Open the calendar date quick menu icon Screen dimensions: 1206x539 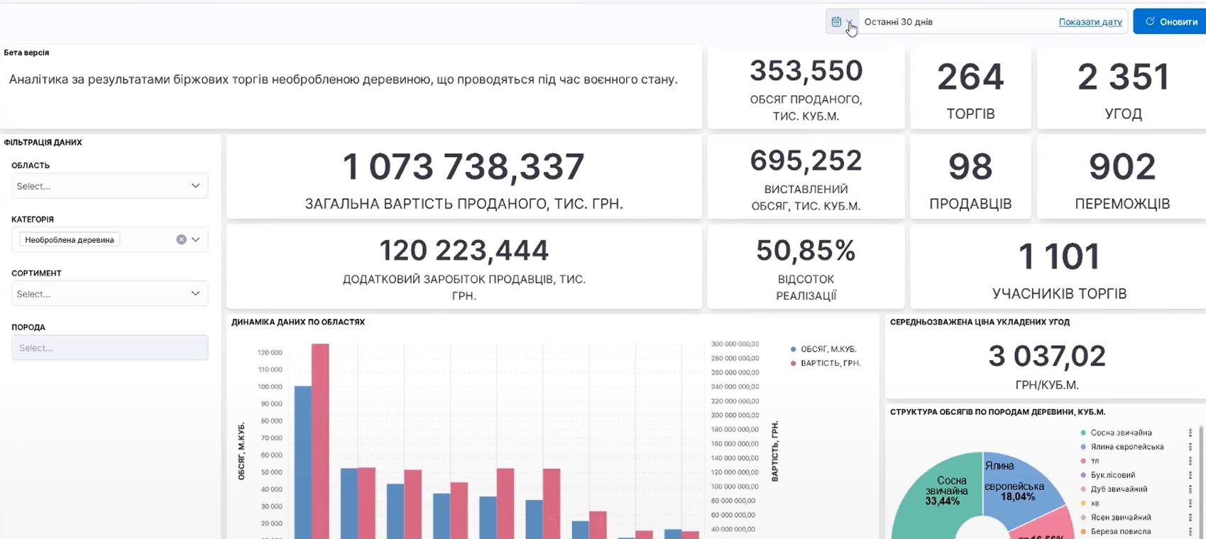coord(842,22)
